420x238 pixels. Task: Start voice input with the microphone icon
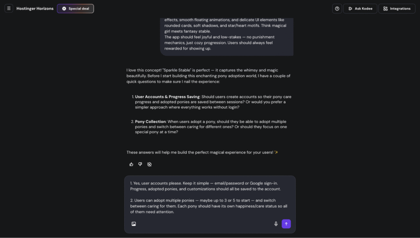(x=276, y=224)
